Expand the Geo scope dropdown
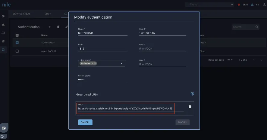Image resolution: width=267 pixels, height=140 pixels. [x=122, y=63]
